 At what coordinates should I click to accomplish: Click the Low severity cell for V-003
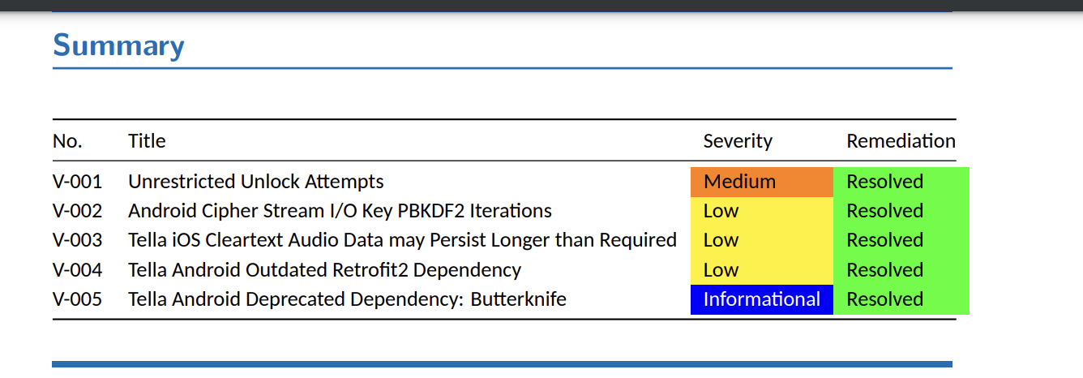762,240
